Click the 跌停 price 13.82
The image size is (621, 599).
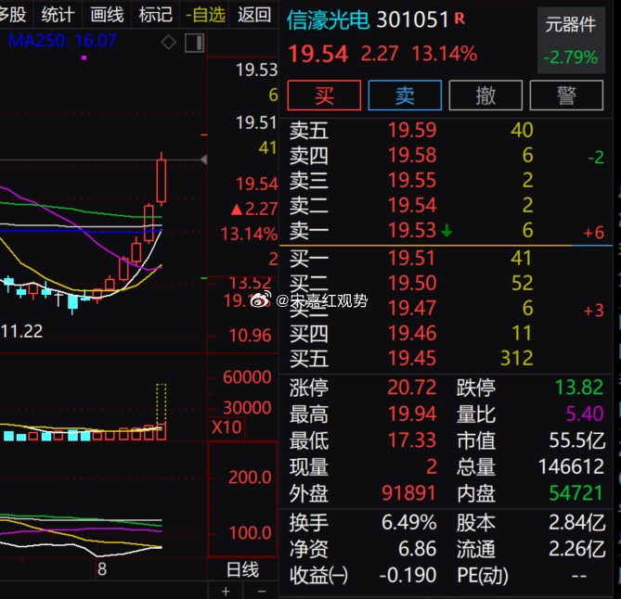(579, 387)
